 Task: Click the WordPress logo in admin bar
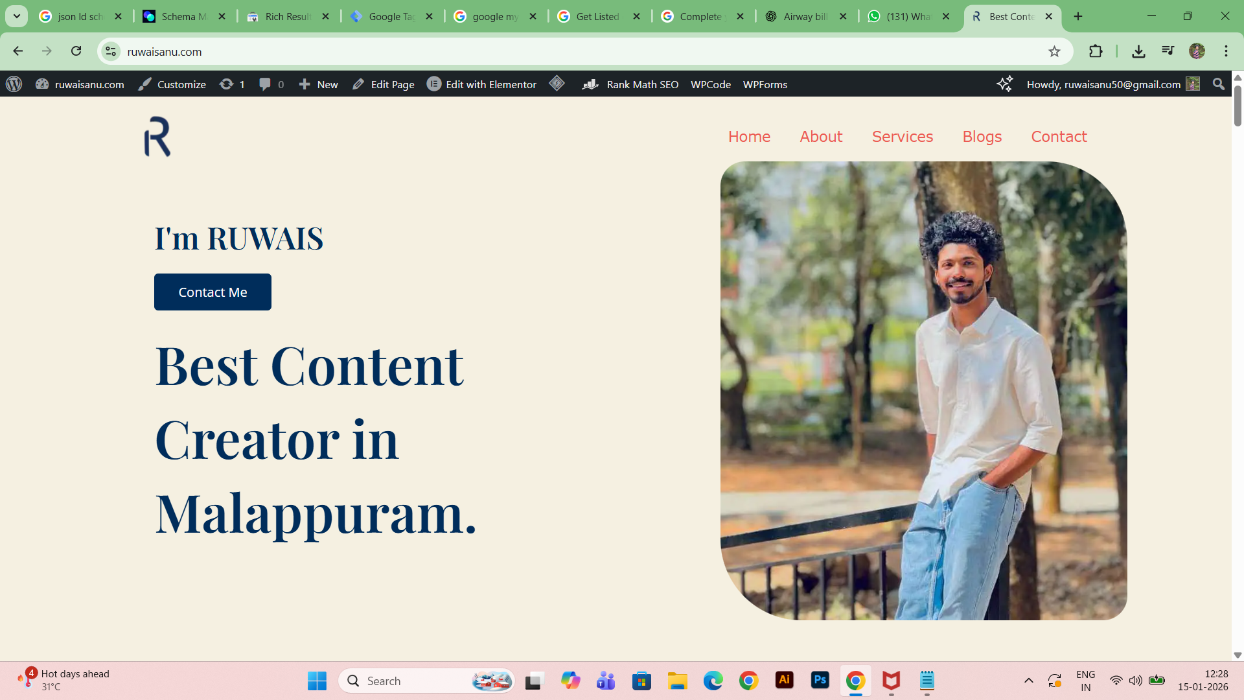(x=14, y=84)
